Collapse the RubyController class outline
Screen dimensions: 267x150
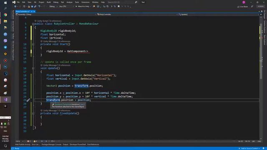click(33, 24)
